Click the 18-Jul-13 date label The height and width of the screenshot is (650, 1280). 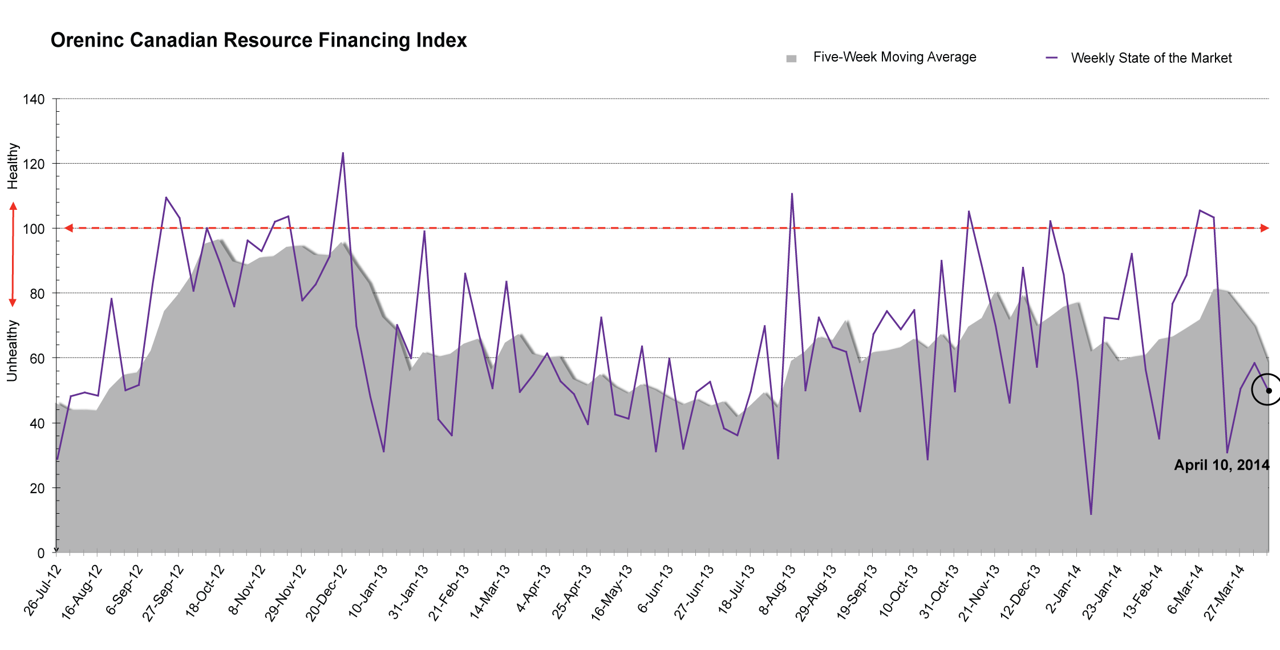coord(736,590)
